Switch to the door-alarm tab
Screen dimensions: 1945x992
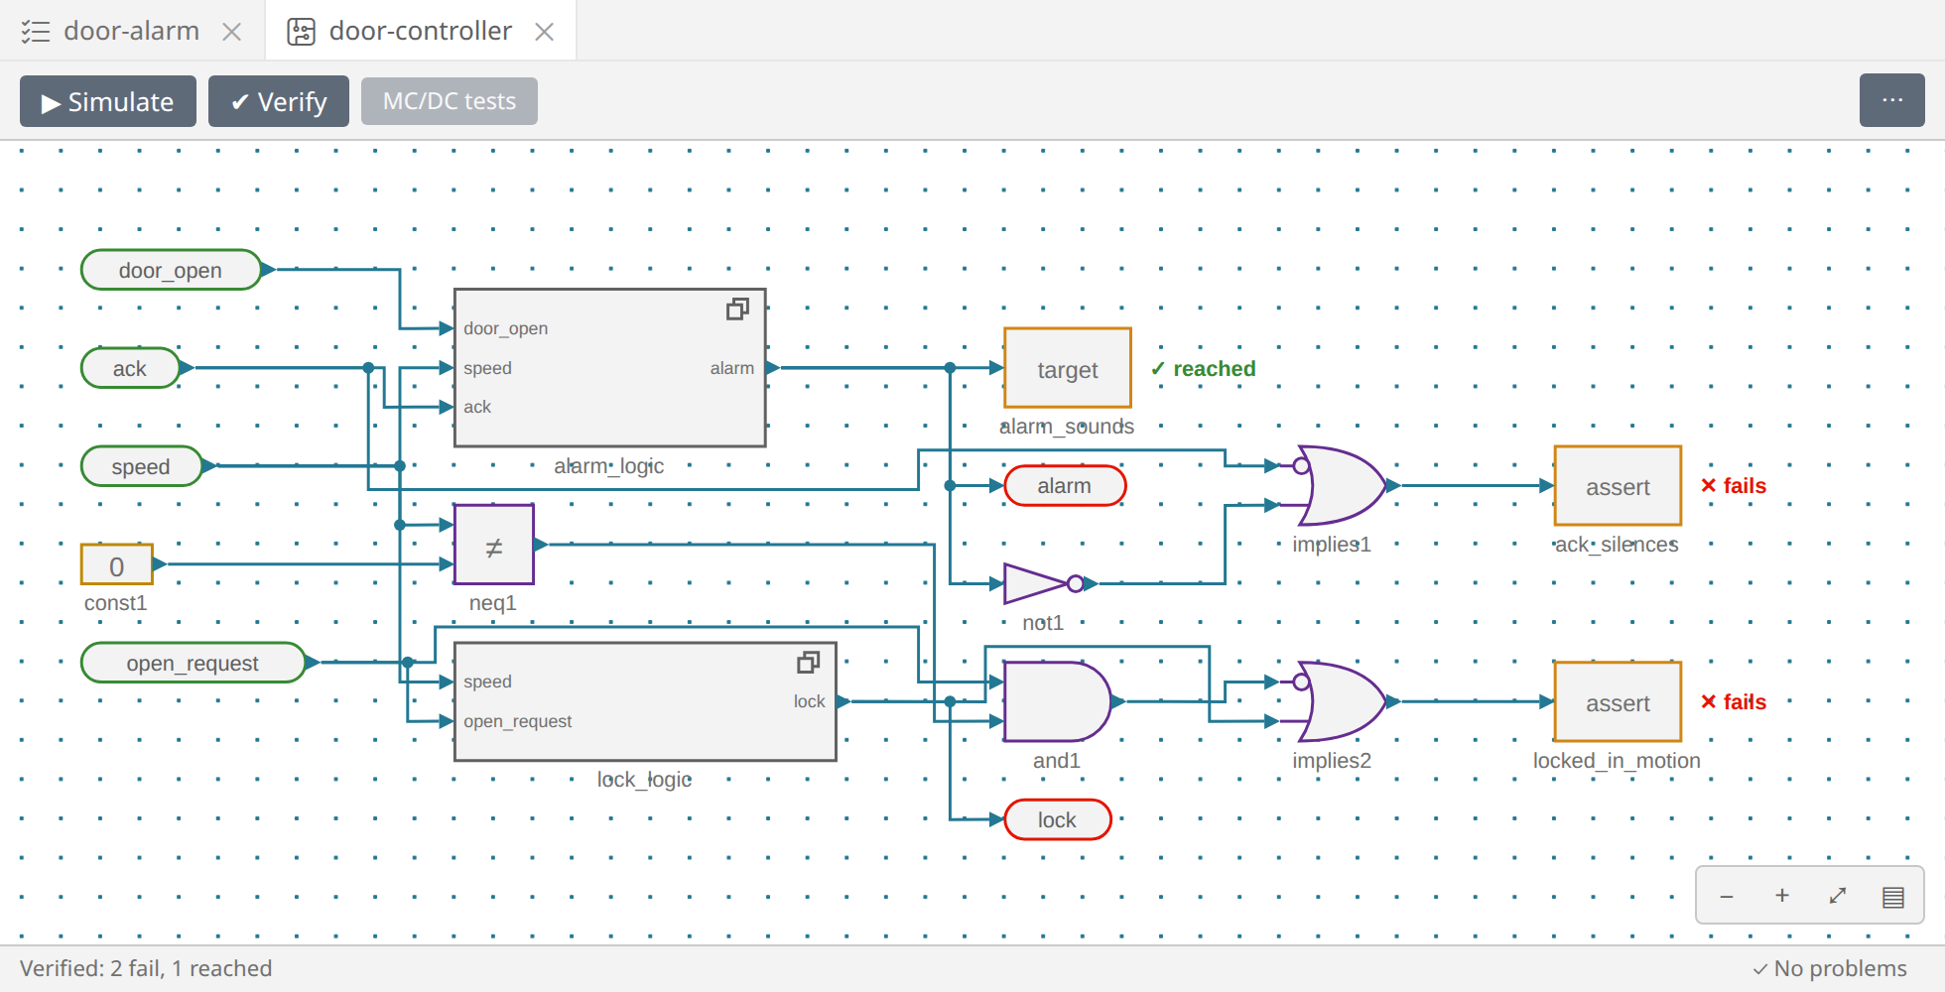132,31
